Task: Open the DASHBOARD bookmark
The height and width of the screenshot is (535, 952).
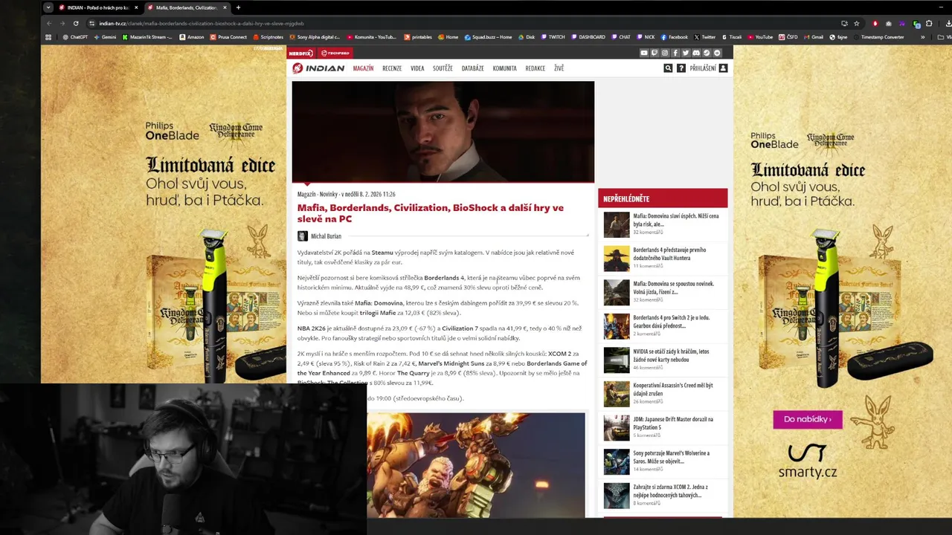Action: (588, 36)
